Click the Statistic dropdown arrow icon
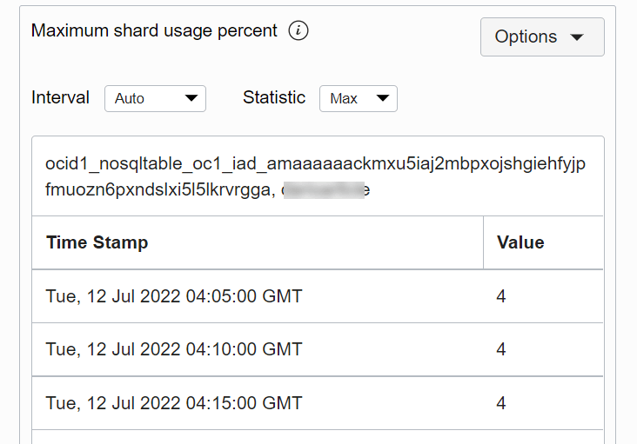 [x=383, y=99]
